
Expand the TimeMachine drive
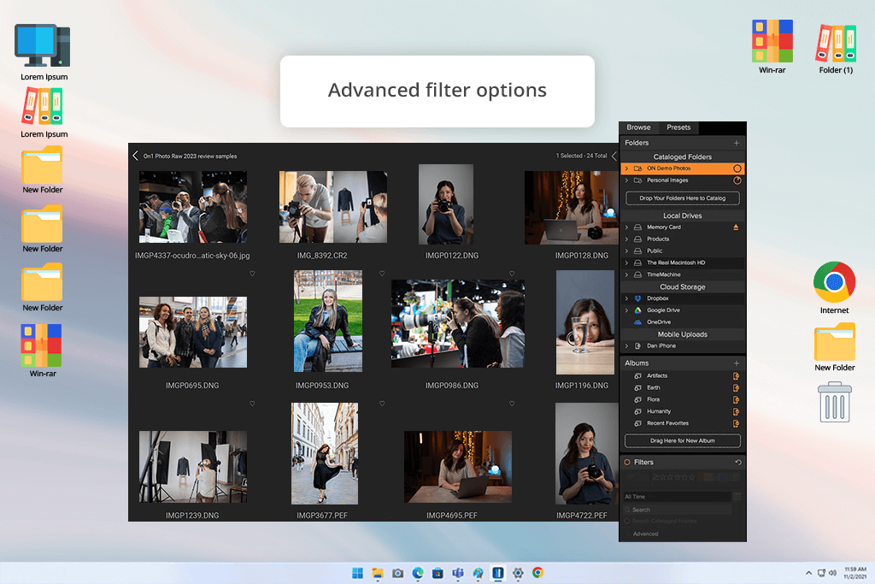tap(626, 274)
